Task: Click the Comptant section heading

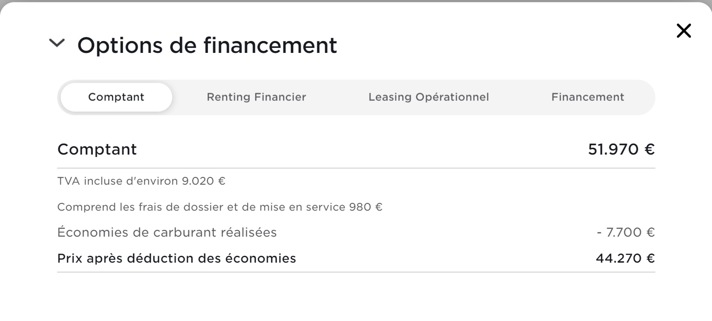Action: [97, 149]
